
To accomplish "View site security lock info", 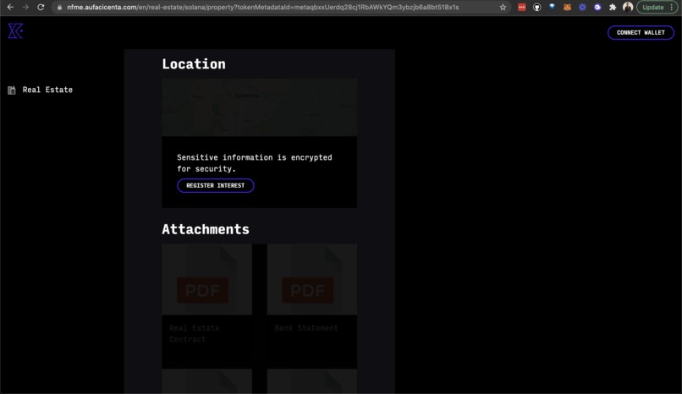I will (x=59, y=7).
